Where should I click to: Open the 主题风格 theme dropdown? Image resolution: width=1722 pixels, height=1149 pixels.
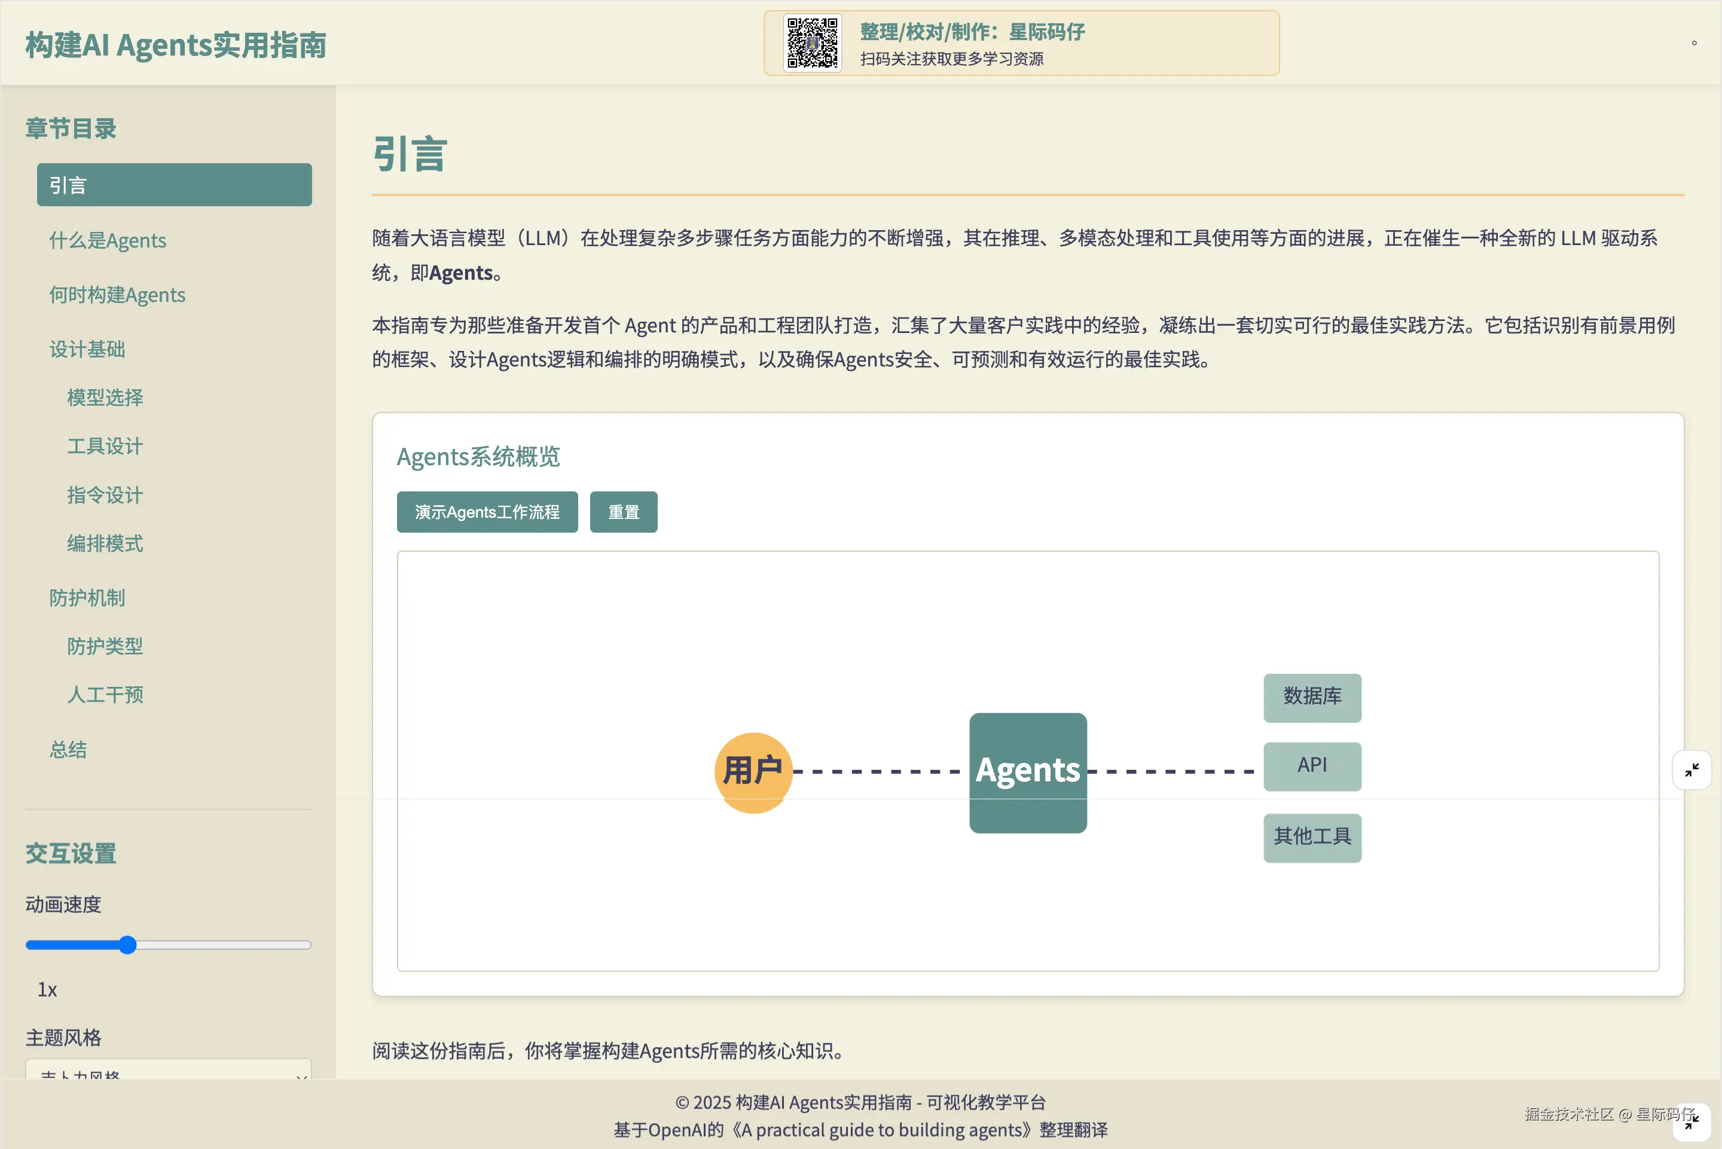pos(169,1071)
